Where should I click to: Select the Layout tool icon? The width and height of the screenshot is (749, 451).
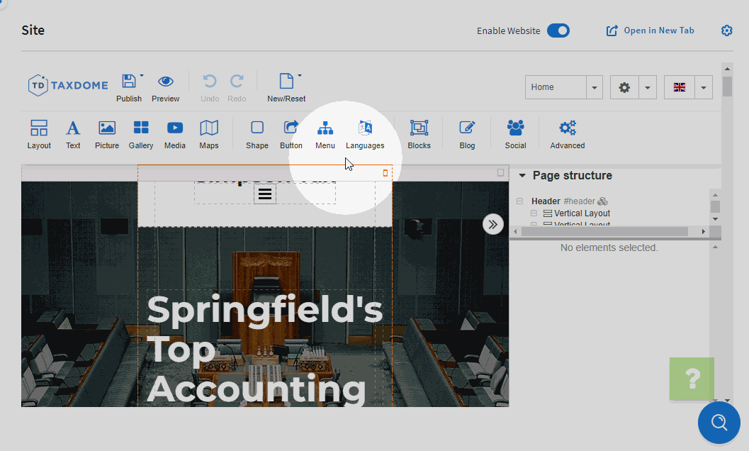tap(39, 133)
